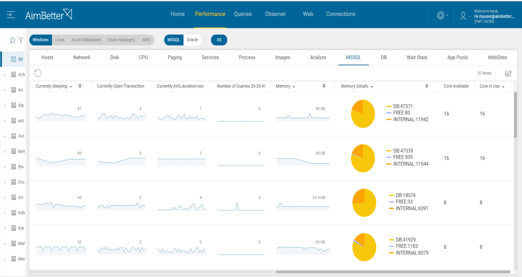Toggle the IIS pill button

(219, 40)
